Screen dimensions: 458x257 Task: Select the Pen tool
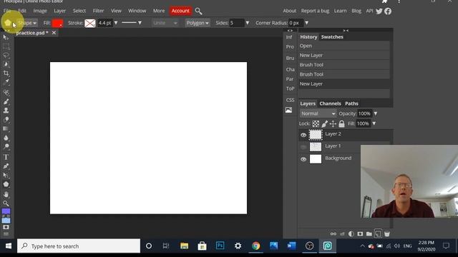coord(6,166)
